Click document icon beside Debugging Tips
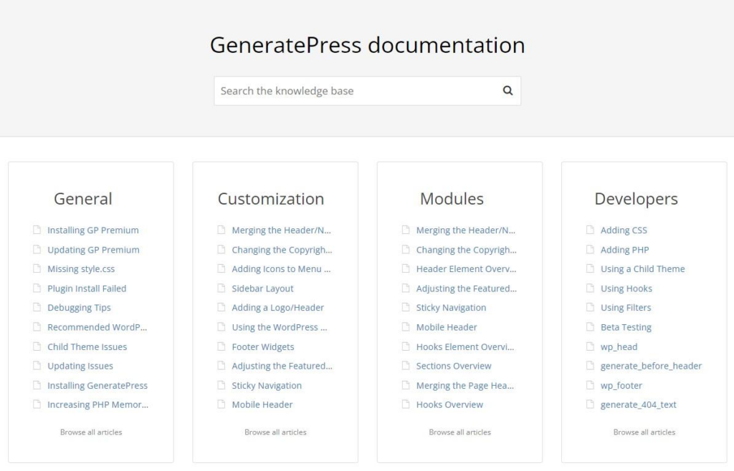734x471 pixels. point(37,308)
